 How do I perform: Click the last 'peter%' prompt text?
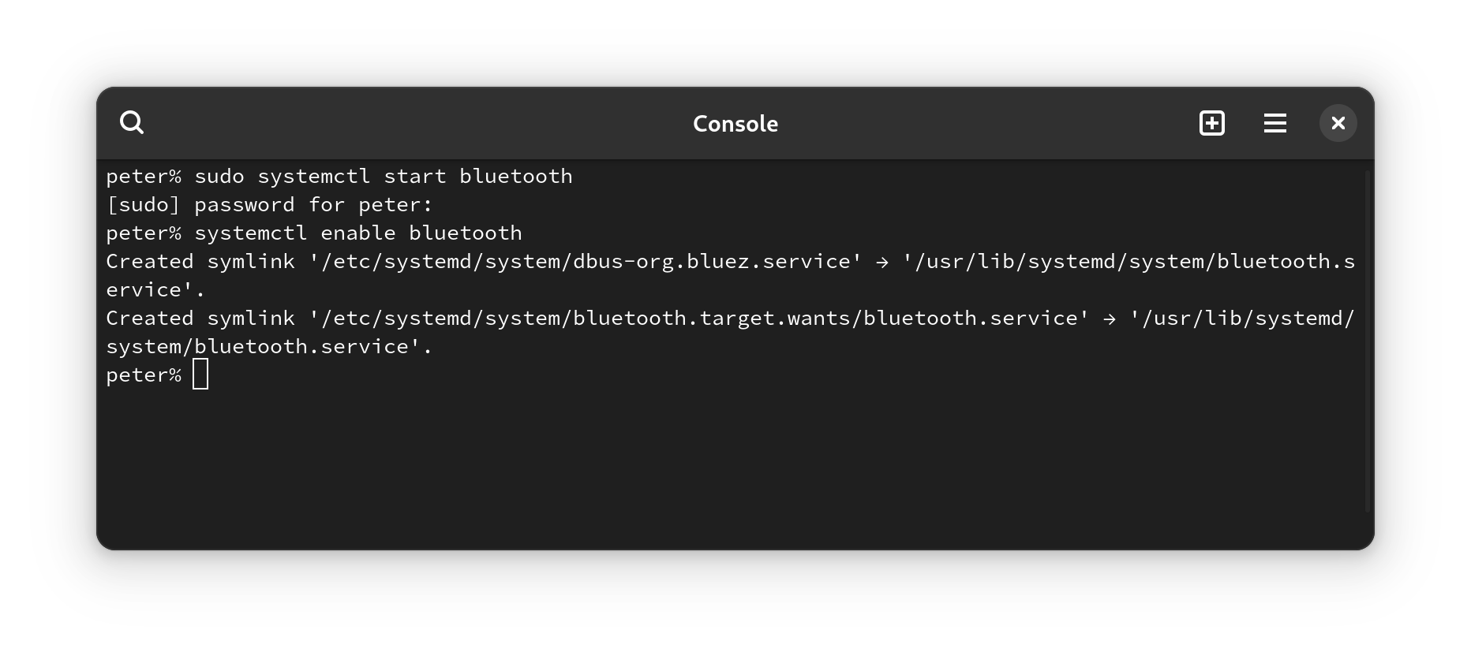coord(144,375)
